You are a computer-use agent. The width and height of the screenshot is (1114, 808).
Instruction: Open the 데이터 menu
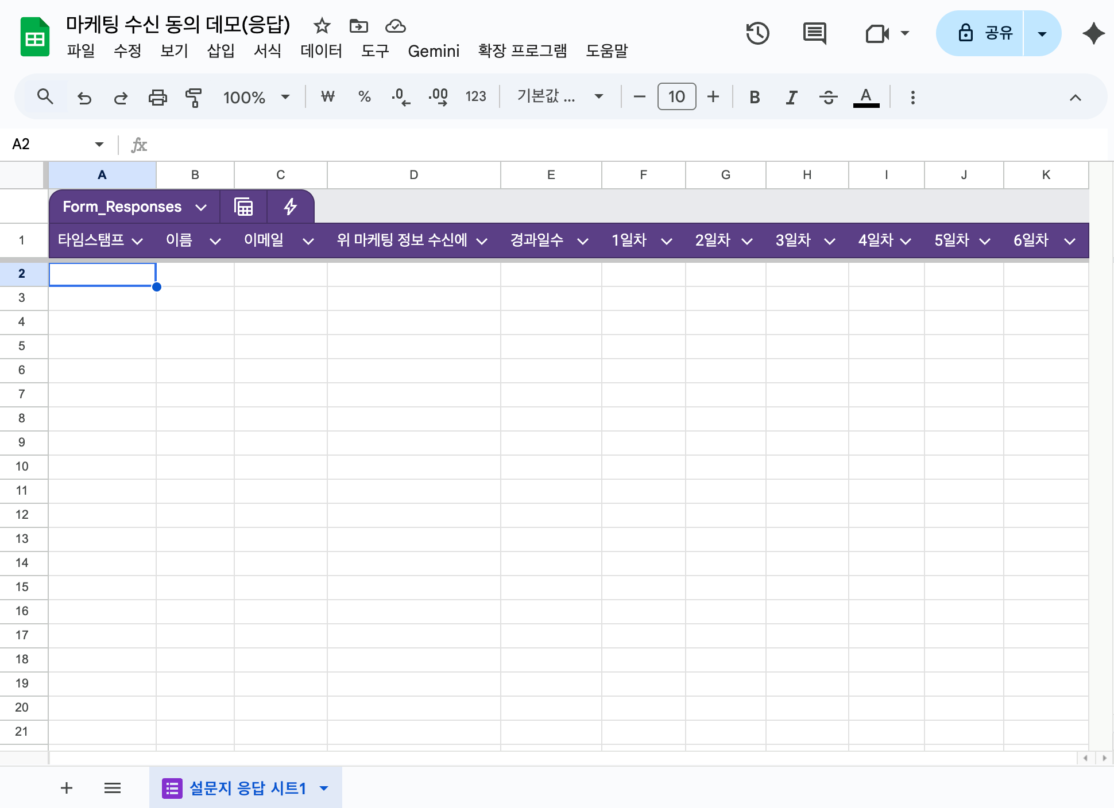(x=321, y=51)
